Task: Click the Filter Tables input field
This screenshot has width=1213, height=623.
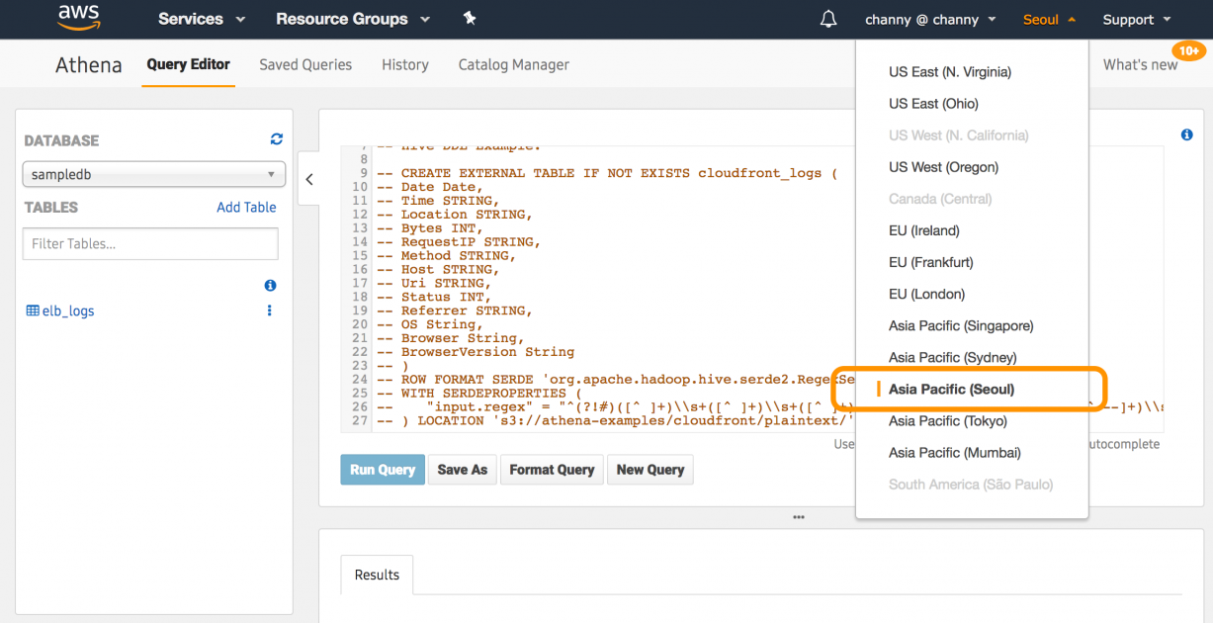Action: [x=149, y=243]
